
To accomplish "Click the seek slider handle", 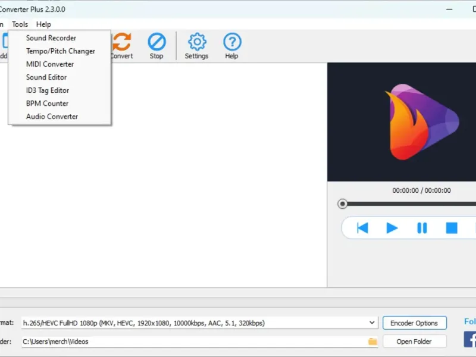I will [x=343, y=203].
